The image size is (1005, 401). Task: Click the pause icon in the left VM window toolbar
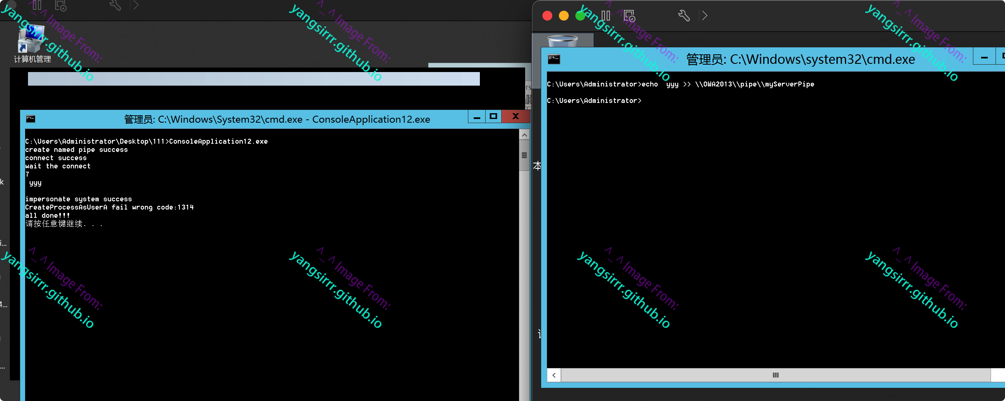click(37, 5)
